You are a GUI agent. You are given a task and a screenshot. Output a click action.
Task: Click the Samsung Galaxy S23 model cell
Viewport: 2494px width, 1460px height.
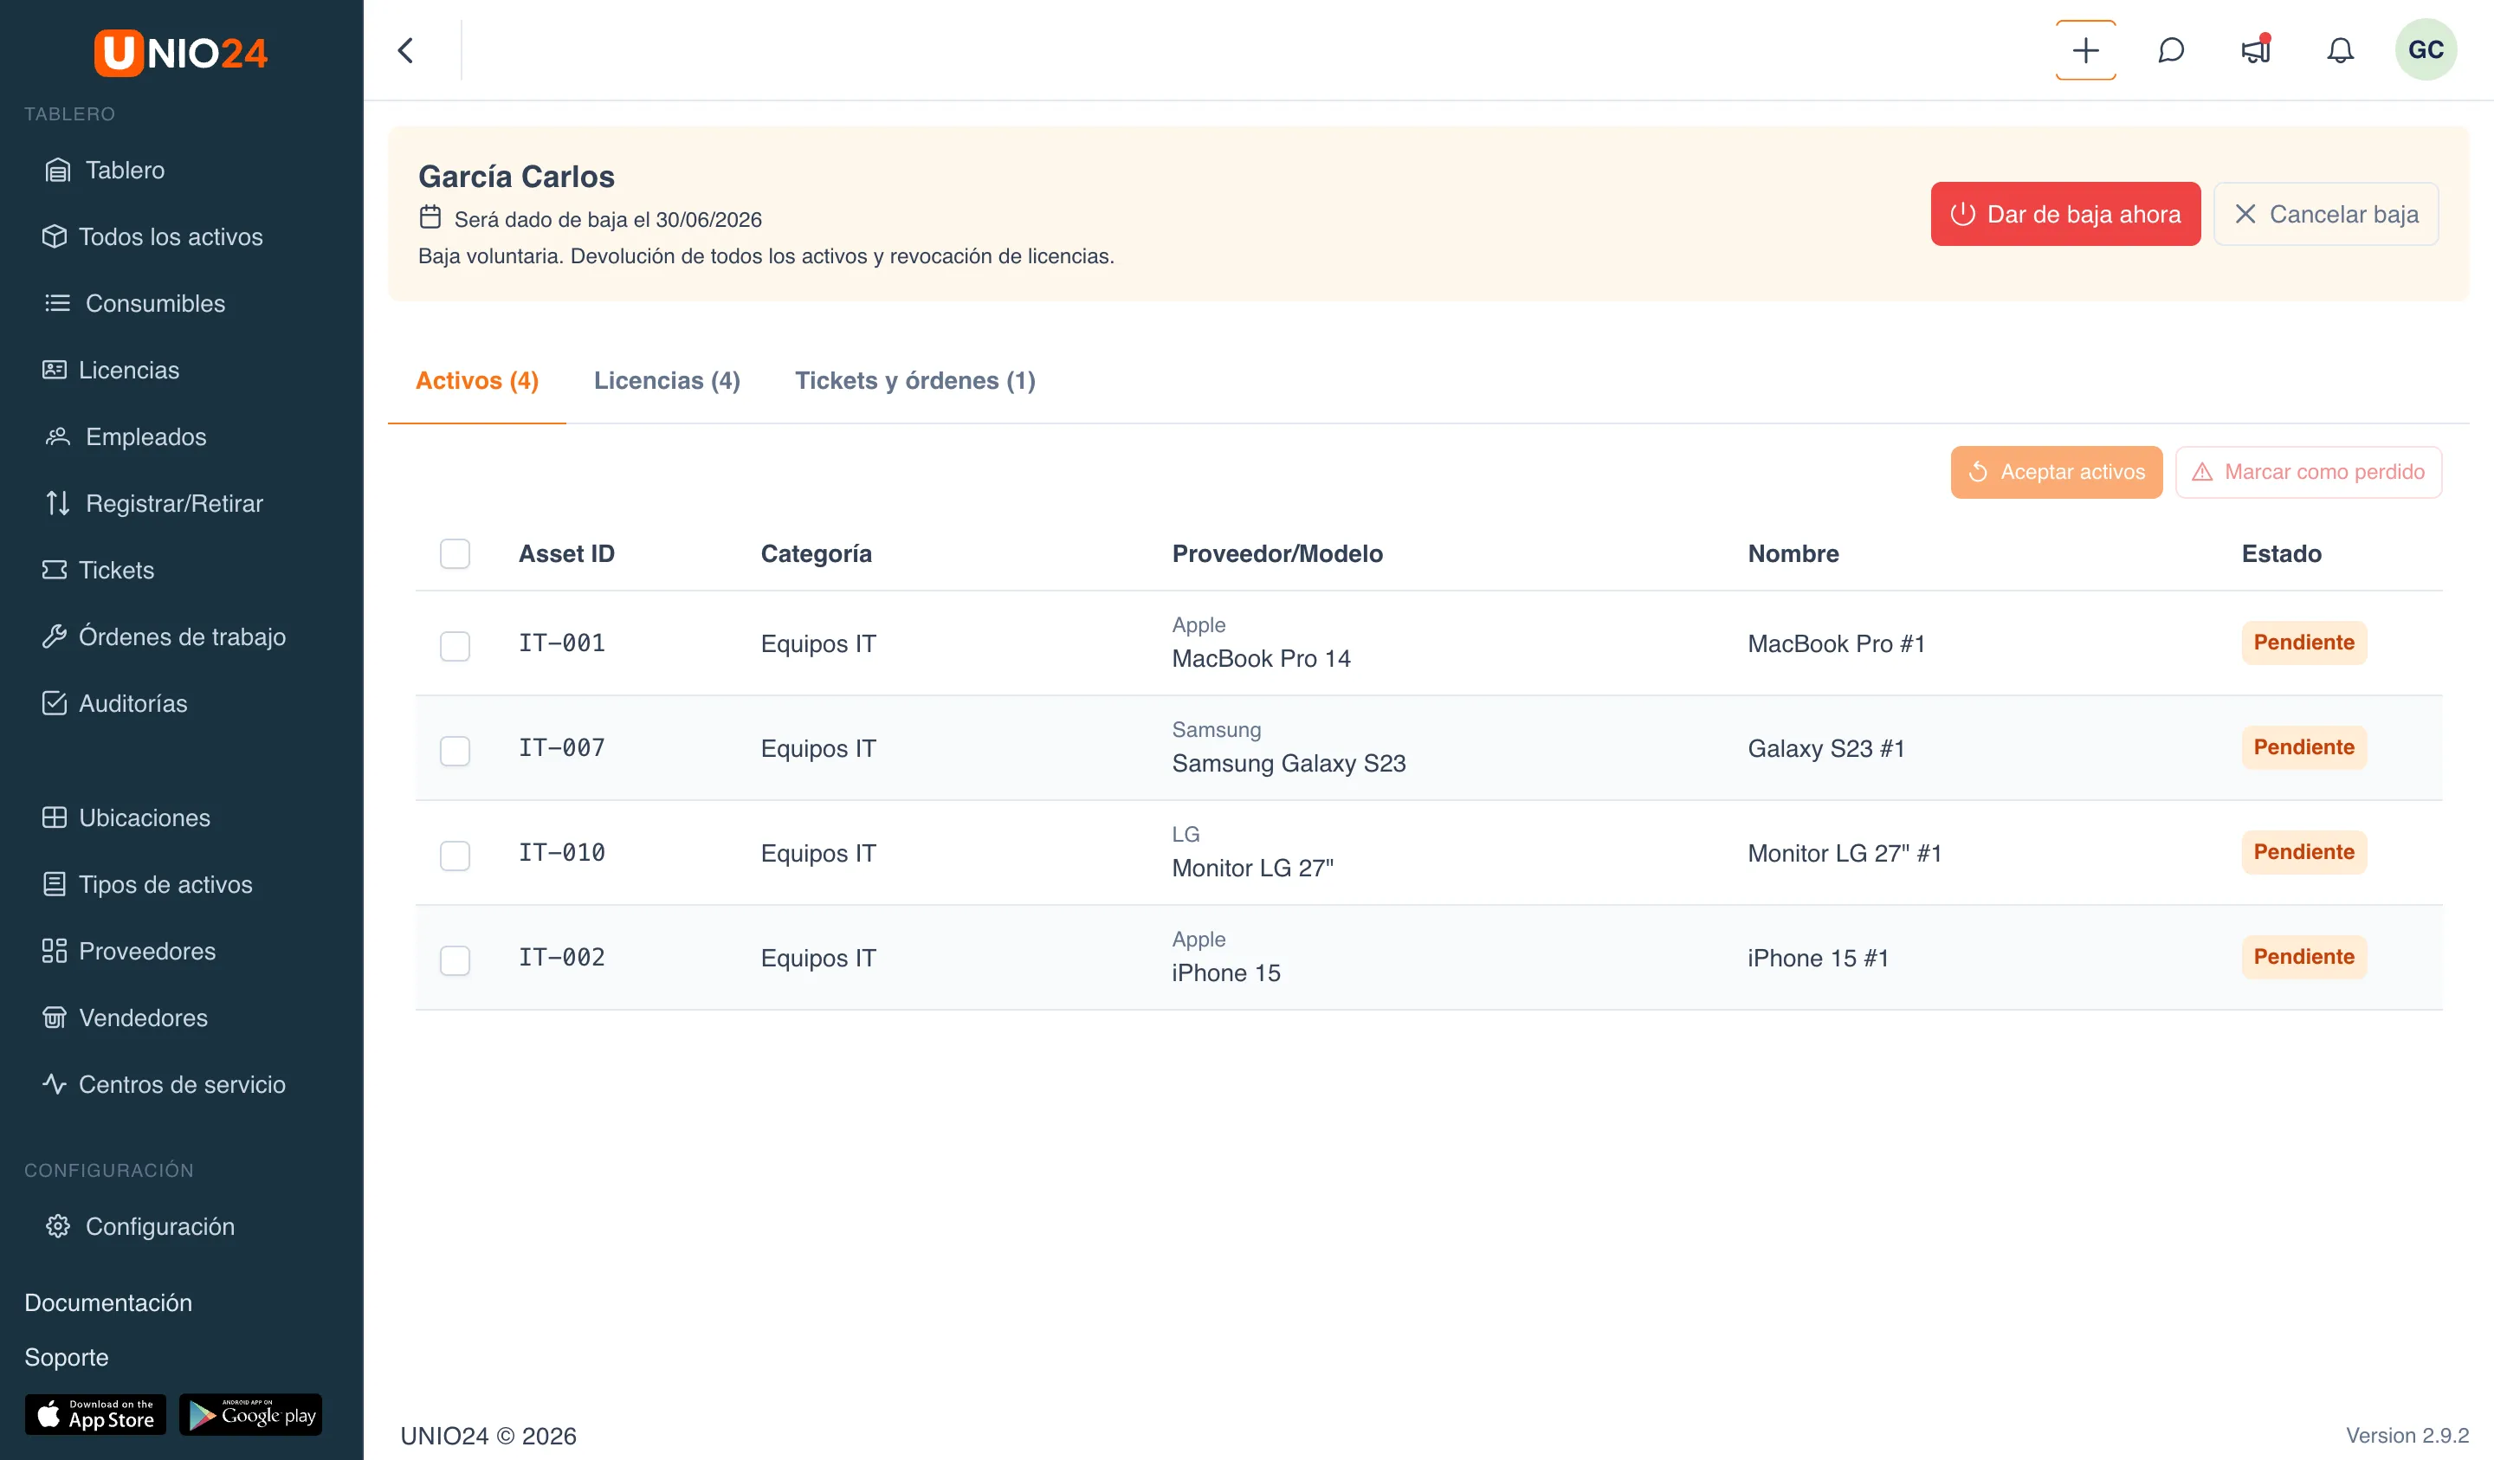pos(1289,763)
